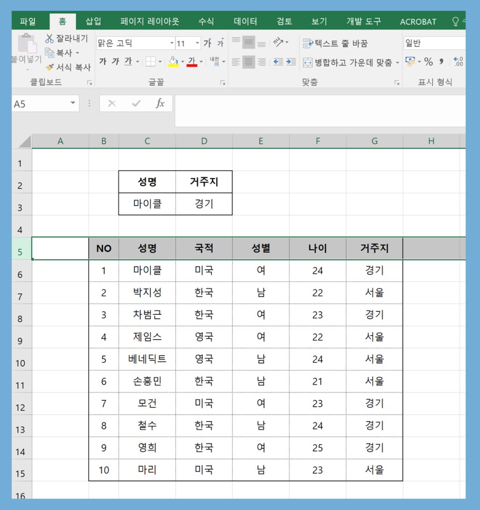Center text horizontally
This screenshot has width=480, height=510.
[248, 62]
